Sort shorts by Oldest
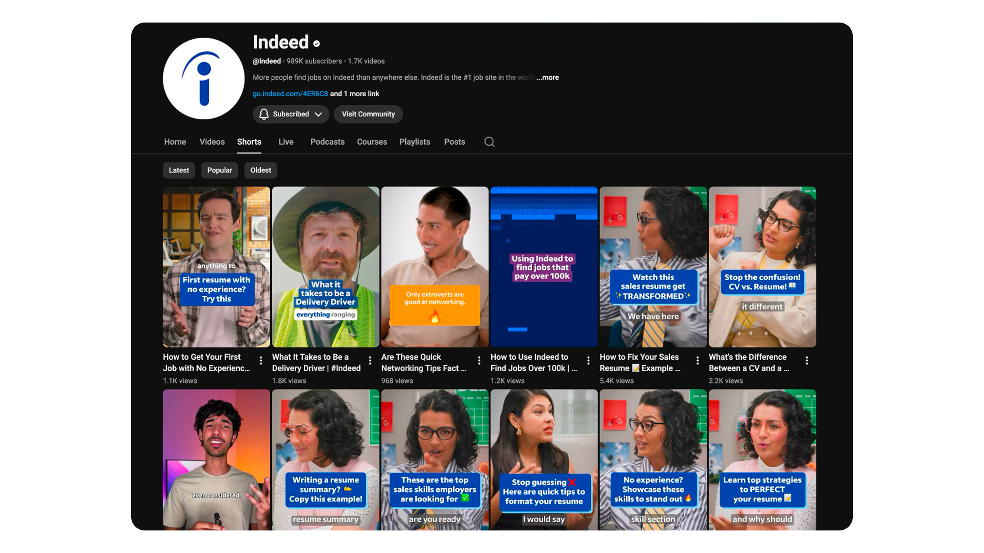Image resolution: width=984 pixels, height=553 pixels. click(260, 170)
